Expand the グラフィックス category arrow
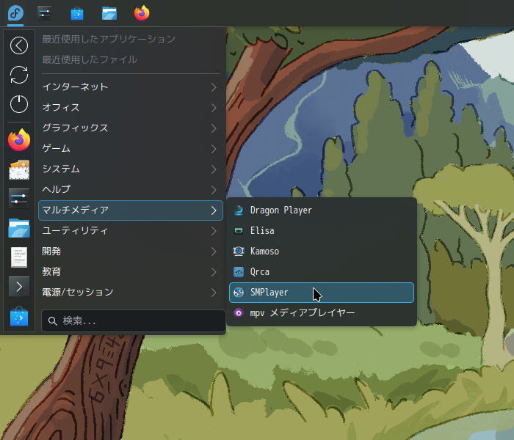 [214, 128]
